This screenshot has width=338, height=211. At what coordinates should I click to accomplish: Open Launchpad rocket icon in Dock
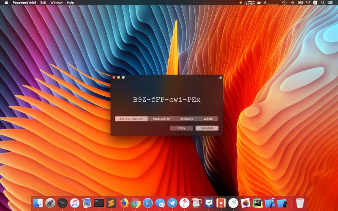(x=50, y=203)
